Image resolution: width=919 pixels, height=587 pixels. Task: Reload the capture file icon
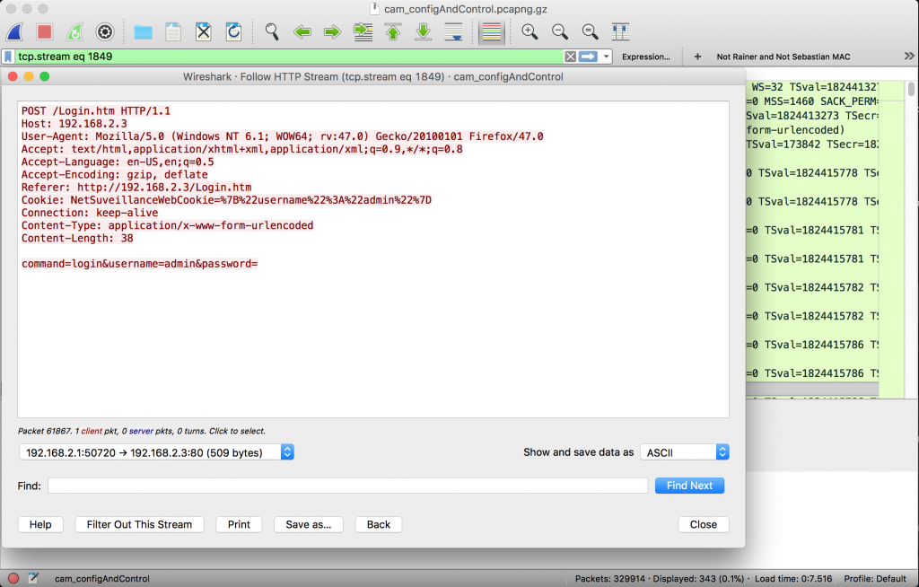pyautogui.click(x=233, y=32)
